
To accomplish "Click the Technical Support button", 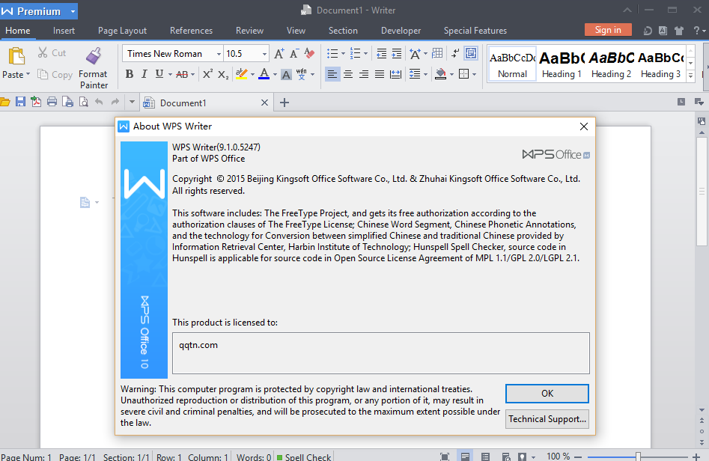I will tap(547, 419).
